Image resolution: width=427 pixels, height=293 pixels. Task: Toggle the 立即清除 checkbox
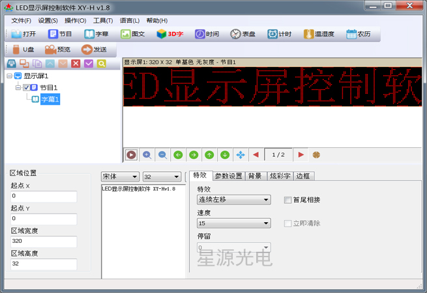tap(287, 223)
